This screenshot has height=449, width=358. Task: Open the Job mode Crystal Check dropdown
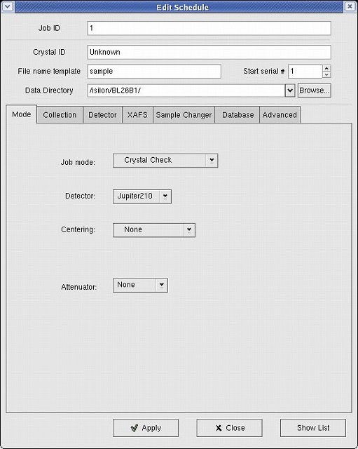pyautogui.click(x=165, y=161)
